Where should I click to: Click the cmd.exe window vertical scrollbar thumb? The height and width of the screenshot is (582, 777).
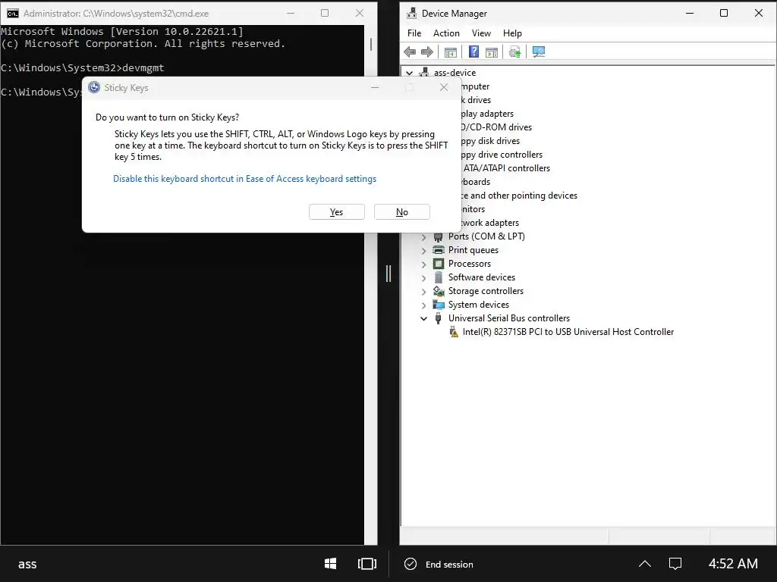click(x=370, y=43)
